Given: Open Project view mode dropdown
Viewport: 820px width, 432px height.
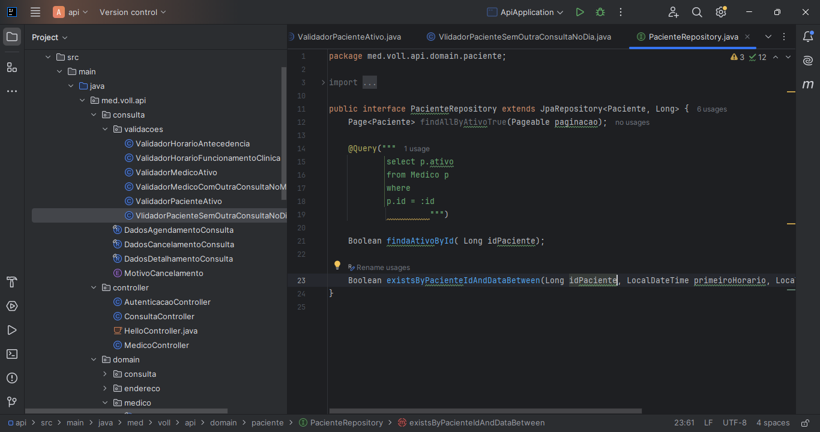Looking at the screenshot, I should coord(50,37).
